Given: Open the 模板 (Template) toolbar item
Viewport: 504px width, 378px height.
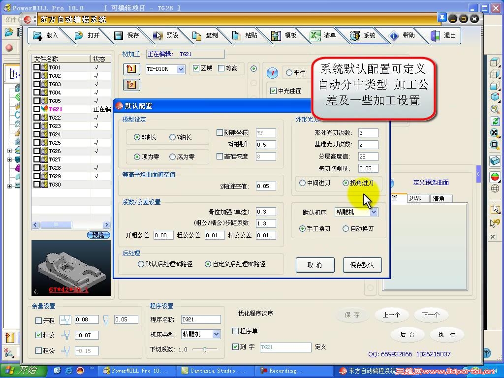Looking at the screenshot, I should point(284,35).
